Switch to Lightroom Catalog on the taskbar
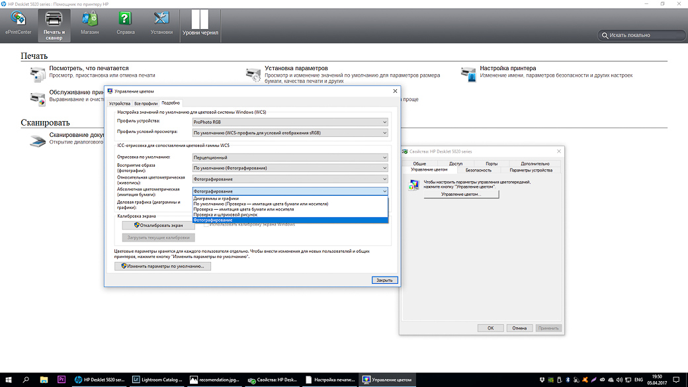Image resolution: width=688 pixels, height=387 pixels. (157, 380)
